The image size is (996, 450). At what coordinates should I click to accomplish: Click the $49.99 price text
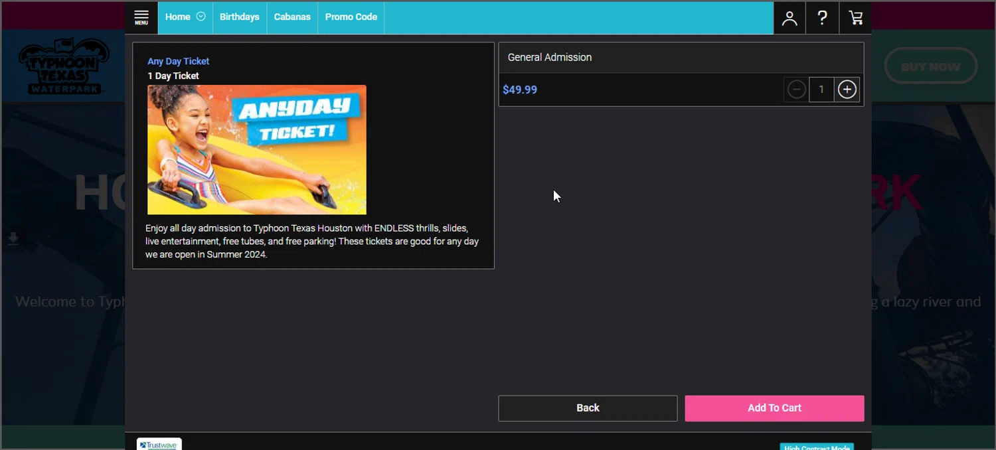pos(520,90)
